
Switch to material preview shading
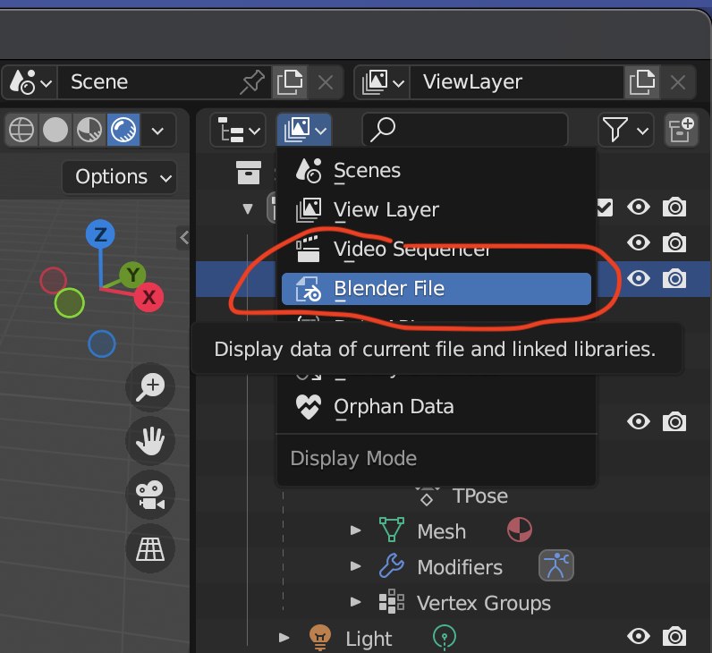[x=89, y=131]
